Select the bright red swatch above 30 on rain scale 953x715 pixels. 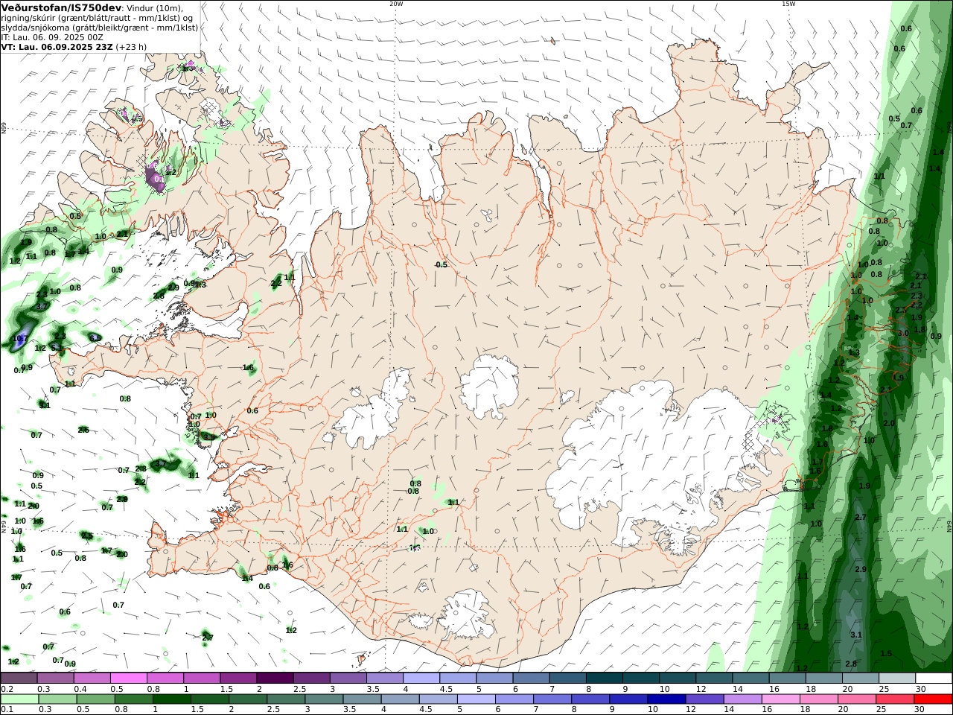coord(933,699)
